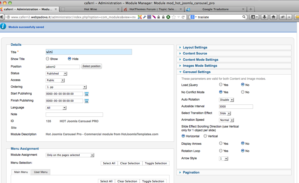Click the bug icon in the browser toolbar
The height and width of the screenshot is (183, 299).
coord(283,17)
